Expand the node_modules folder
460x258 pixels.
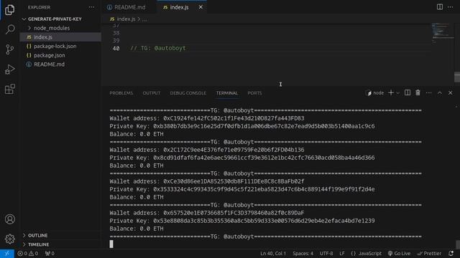click(60, 28)
